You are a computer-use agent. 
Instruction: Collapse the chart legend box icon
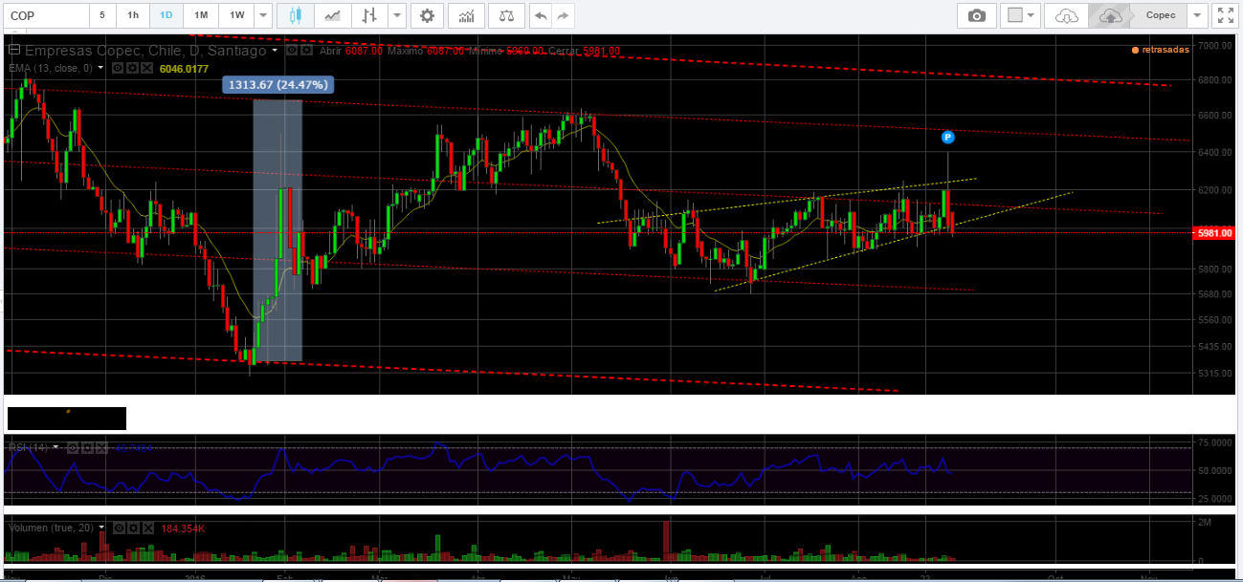point(12,50)
